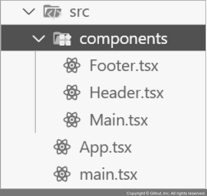Click empty highlighted area right of components
207x196 pixels.
coord(188,39)
